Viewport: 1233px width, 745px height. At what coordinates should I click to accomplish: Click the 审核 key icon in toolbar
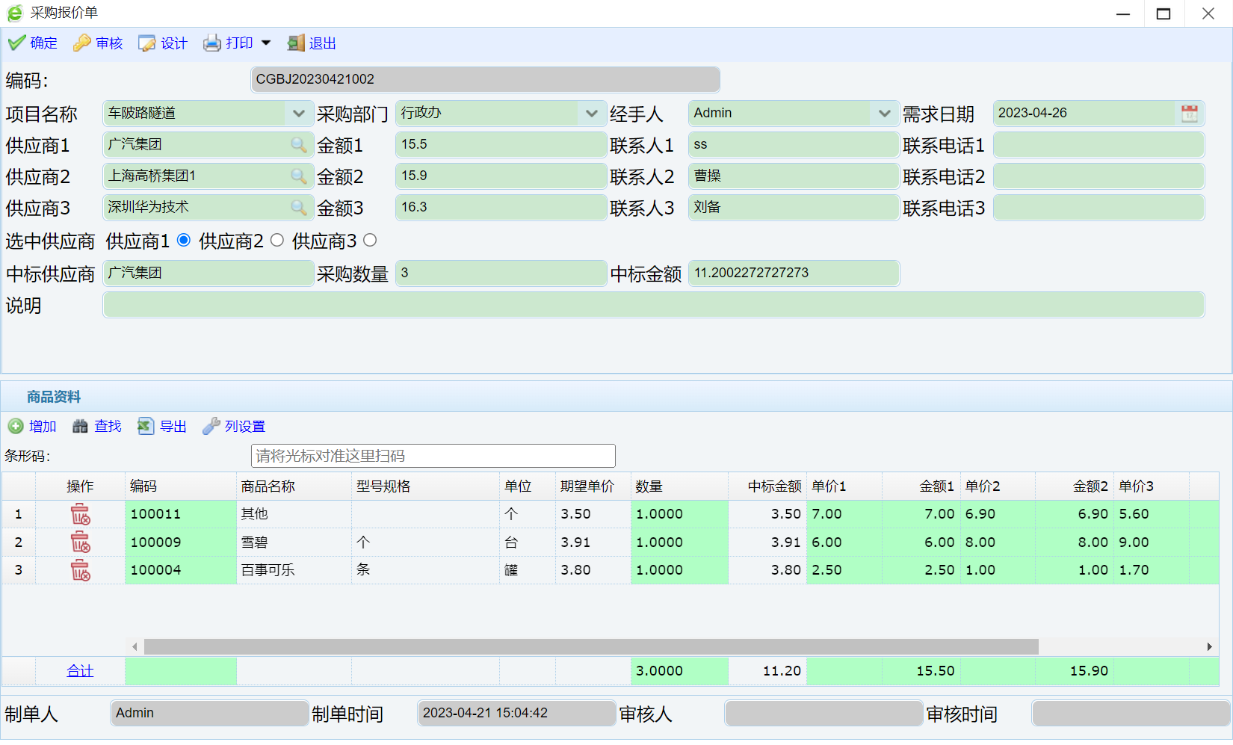[x=81, y=43]
